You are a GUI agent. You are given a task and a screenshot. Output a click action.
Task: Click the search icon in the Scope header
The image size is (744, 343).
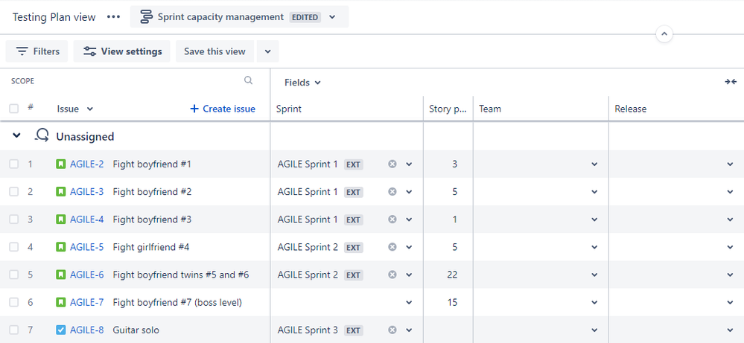249,81
